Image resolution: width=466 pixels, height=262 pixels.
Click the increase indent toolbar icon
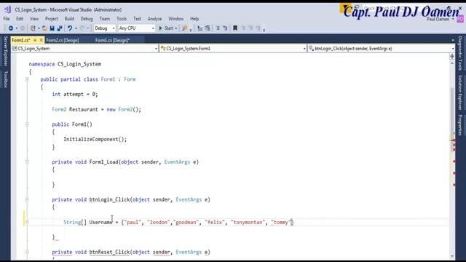(x=225, y=28)
